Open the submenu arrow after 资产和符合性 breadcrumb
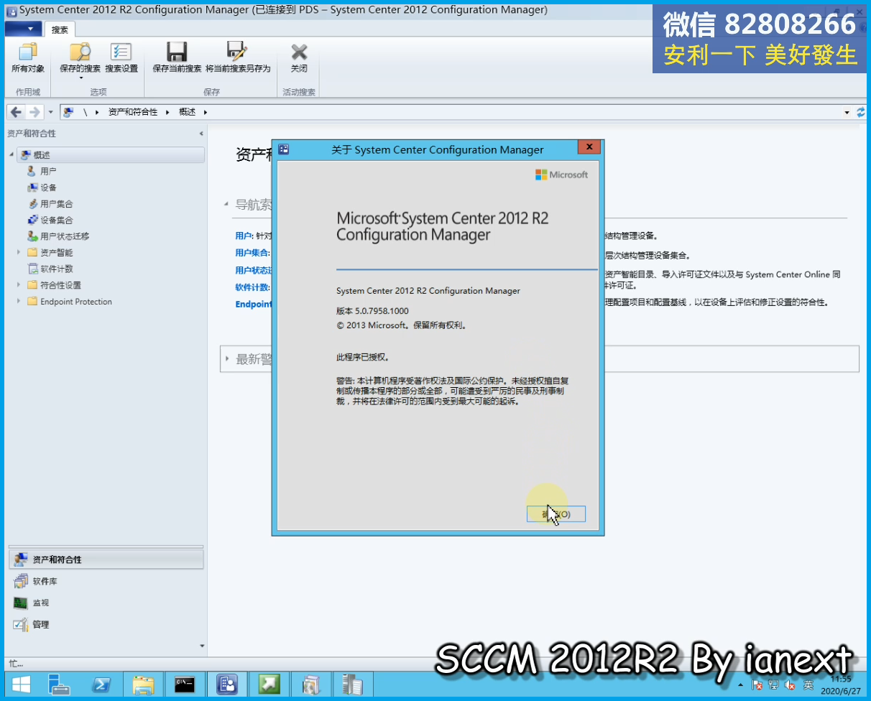 [x=167, y=112]
